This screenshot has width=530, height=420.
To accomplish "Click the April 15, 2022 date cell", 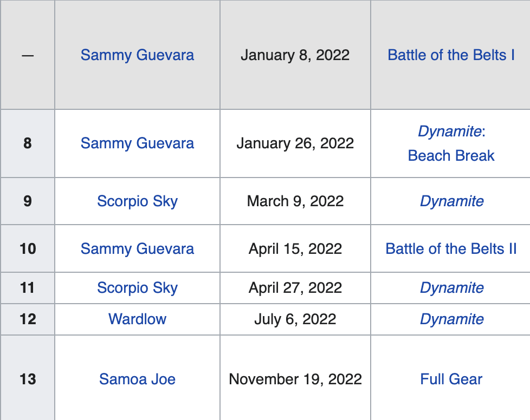I will point(295,249).
